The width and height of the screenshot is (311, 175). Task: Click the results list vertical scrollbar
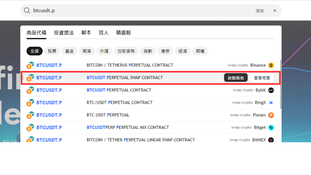(x=281, y=84)
